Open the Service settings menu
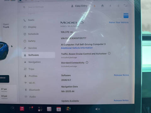 [x=30, y=48]
